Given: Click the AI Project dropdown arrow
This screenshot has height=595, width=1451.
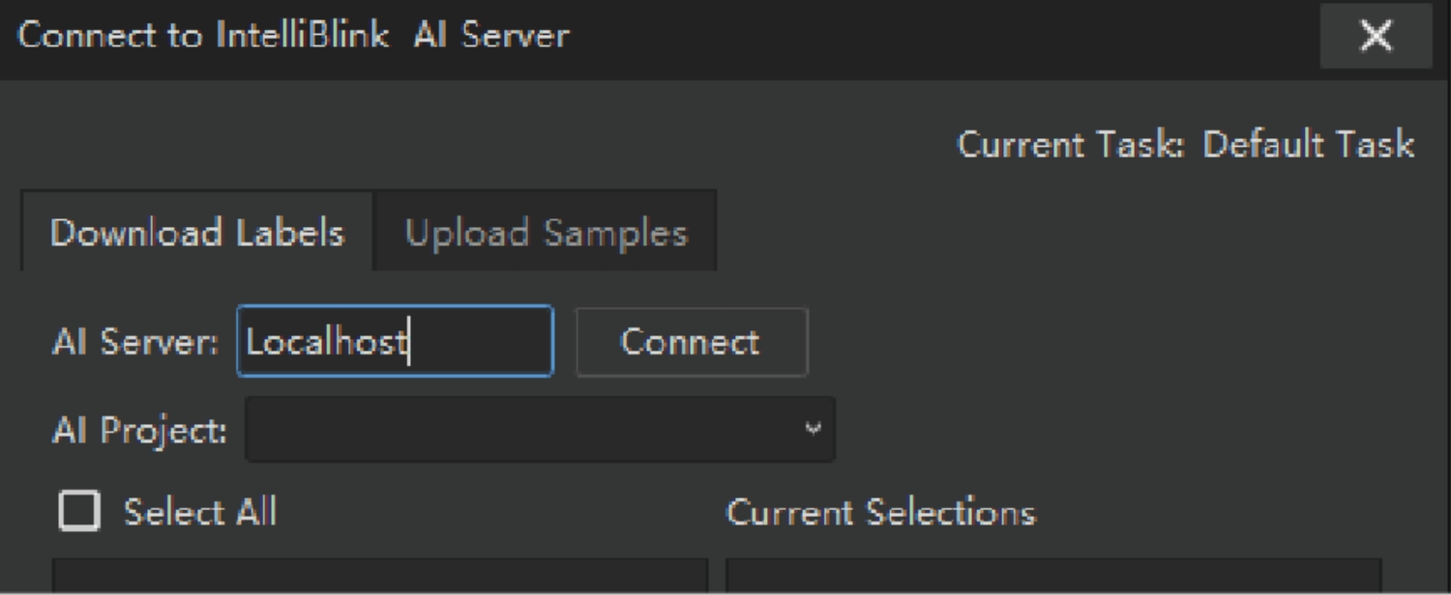Looking at the screenshot, I should [x=814, y=429].
